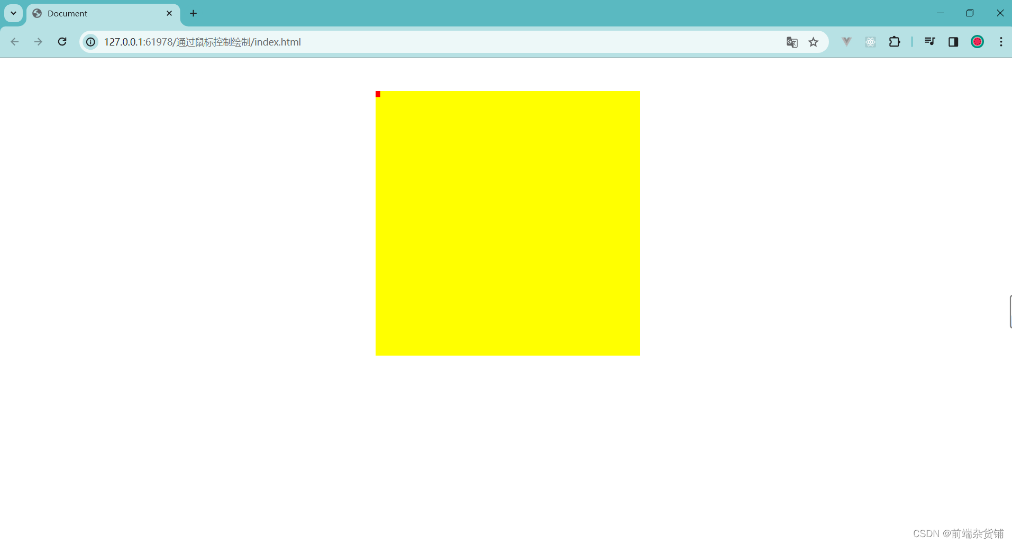Select the Document browser tab
Image resolution: width=1012 pixels, height=544 pixels.
click(103, 13)
